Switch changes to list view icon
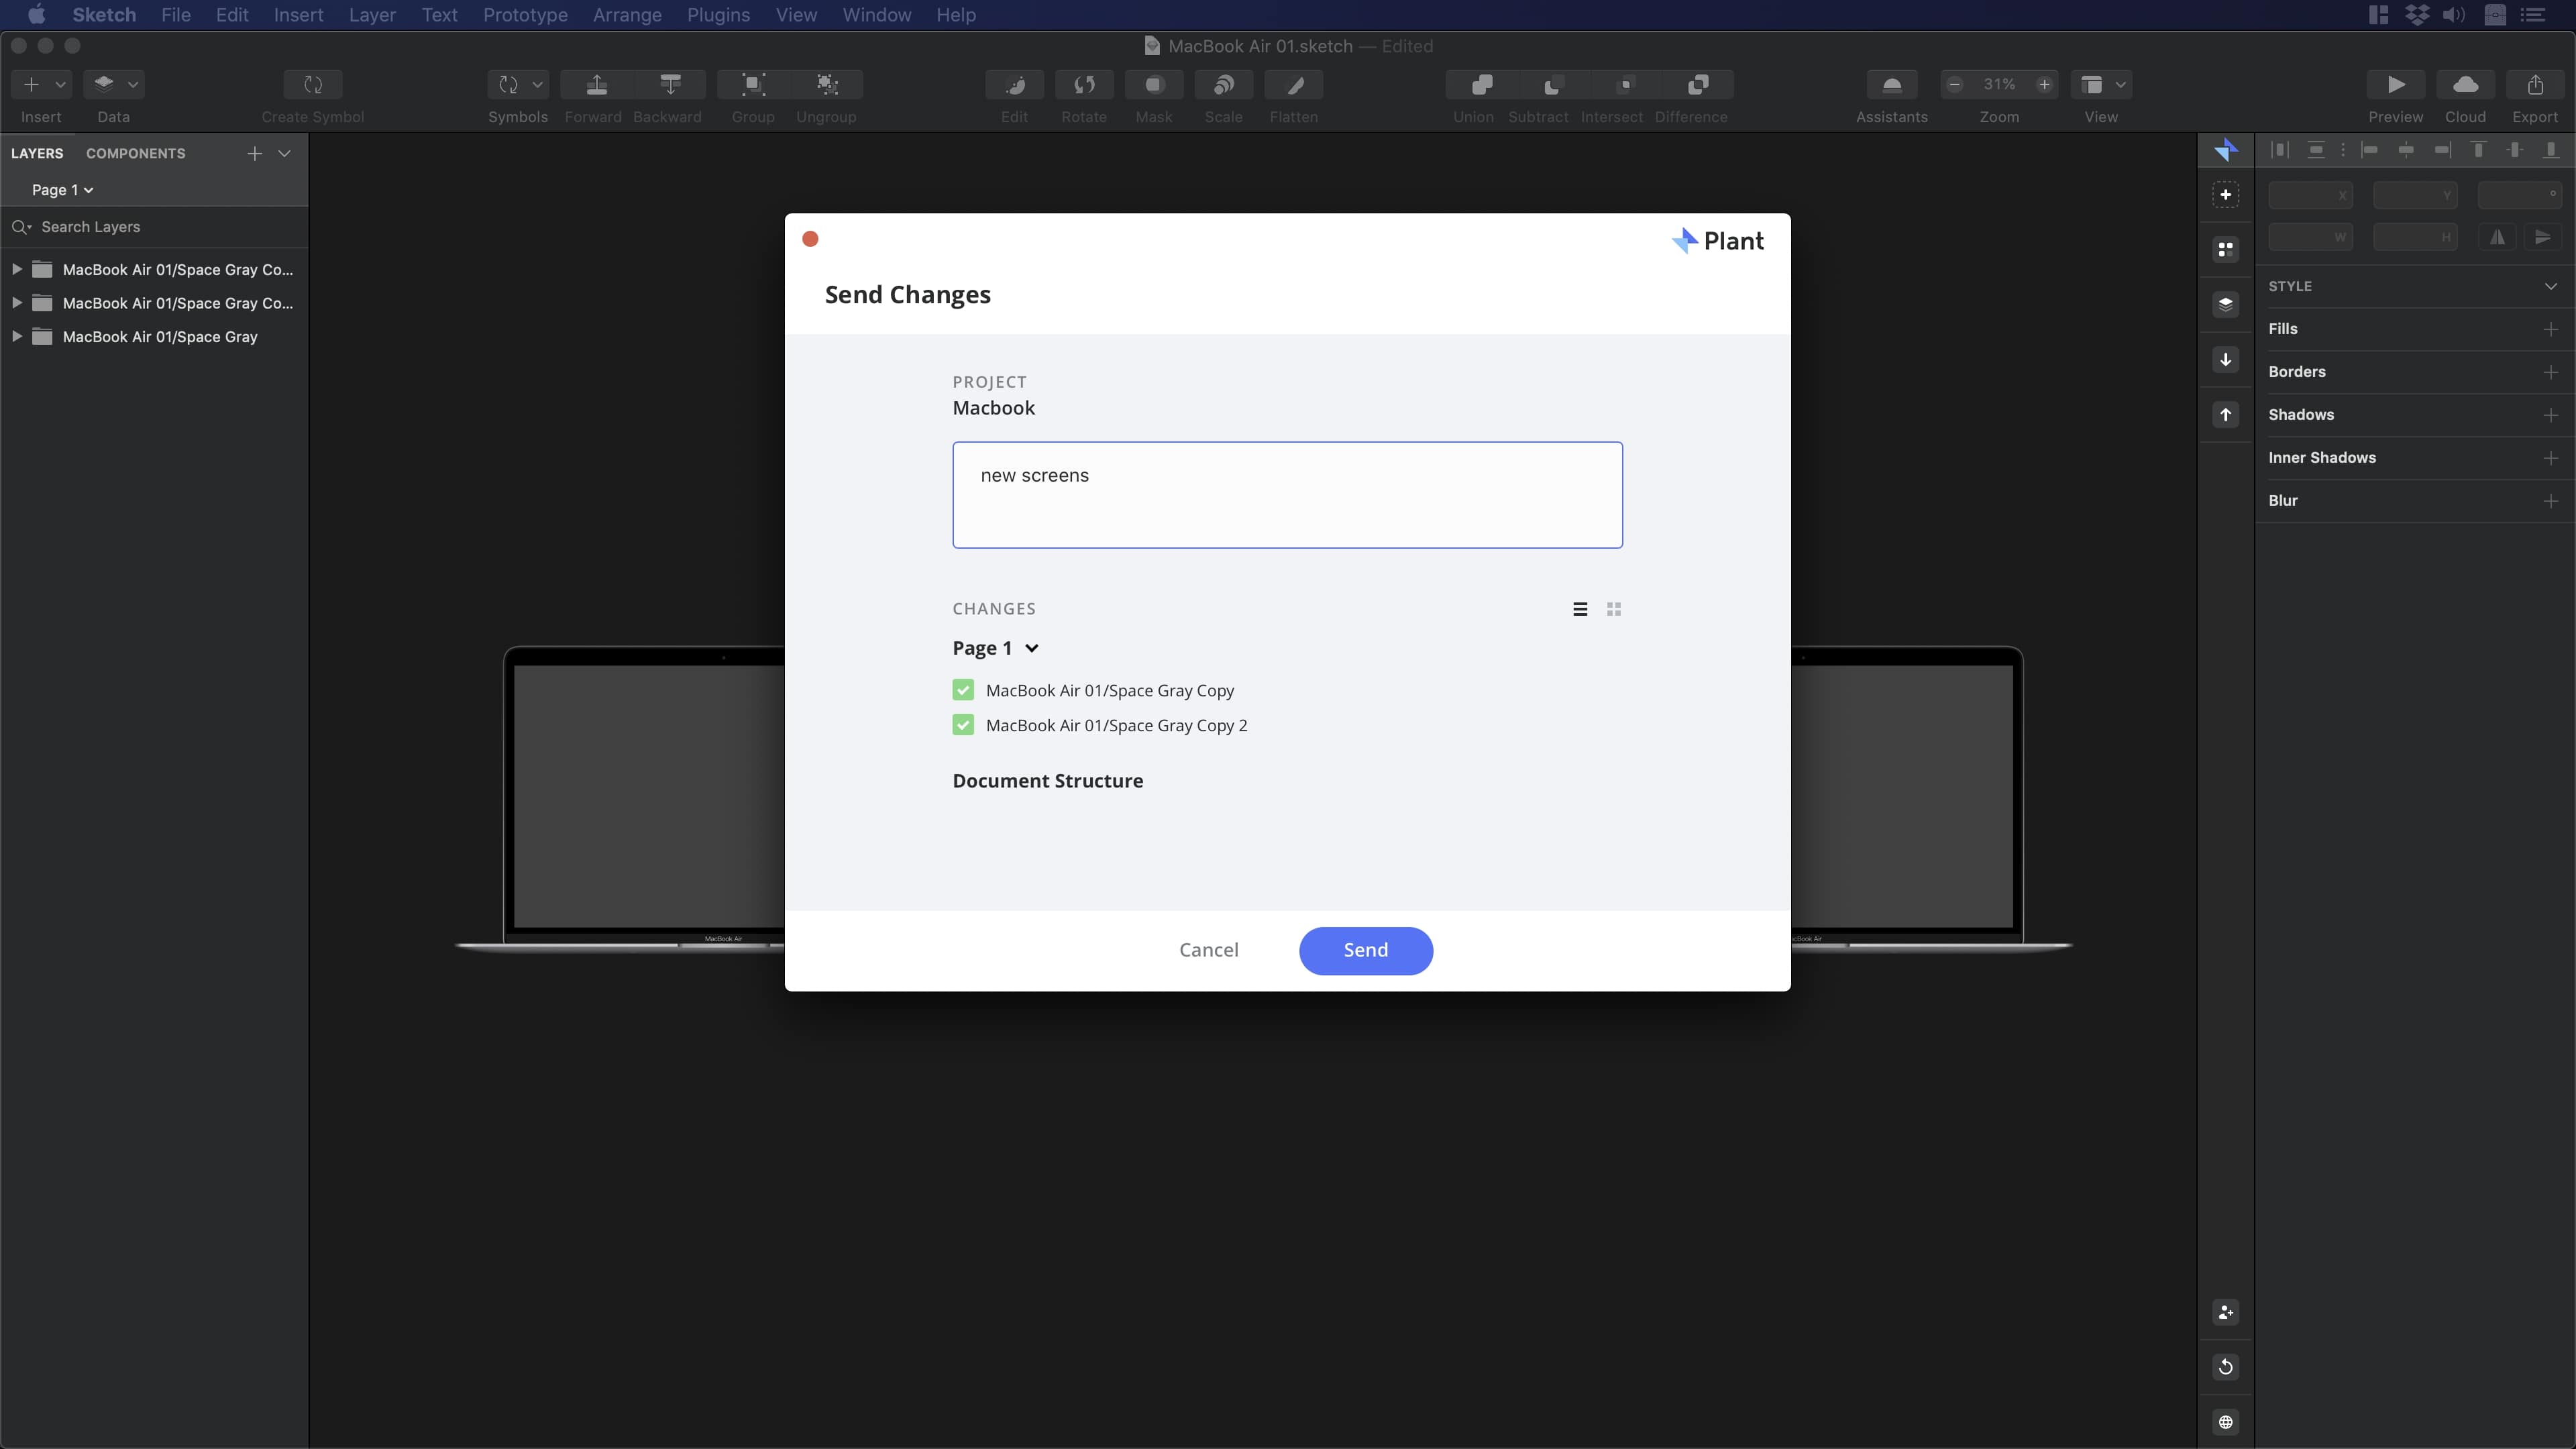Screen dimensions: 2576x1449 click(1580, 609)
